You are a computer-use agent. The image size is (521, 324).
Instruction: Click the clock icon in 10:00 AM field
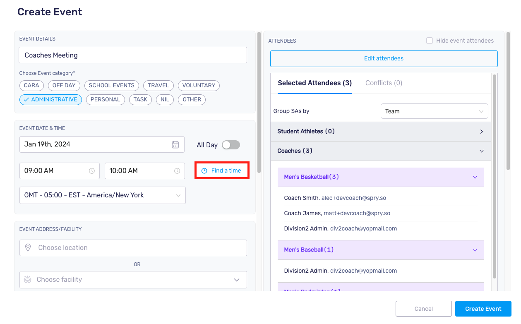click(x=177, y=171)
